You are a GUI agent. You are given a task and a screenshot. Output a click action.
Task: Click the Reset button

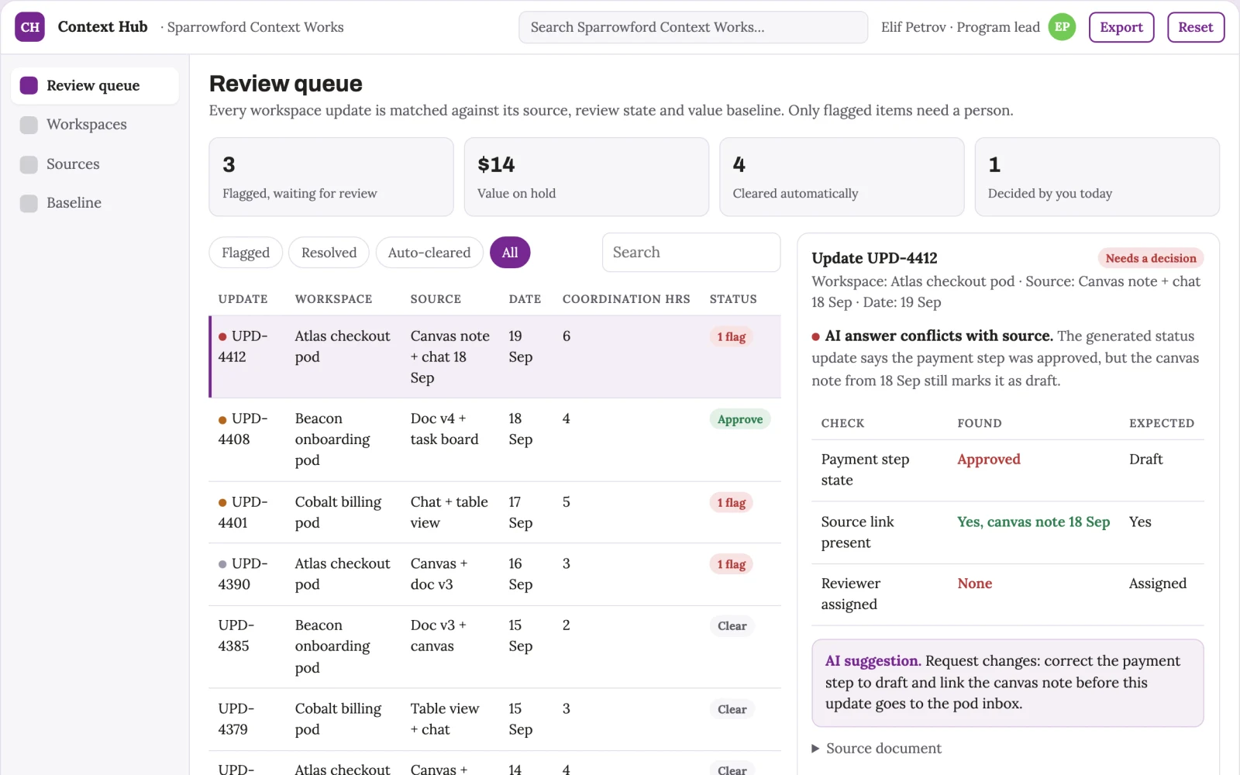pyautogui.click(x=1196, y=27)
